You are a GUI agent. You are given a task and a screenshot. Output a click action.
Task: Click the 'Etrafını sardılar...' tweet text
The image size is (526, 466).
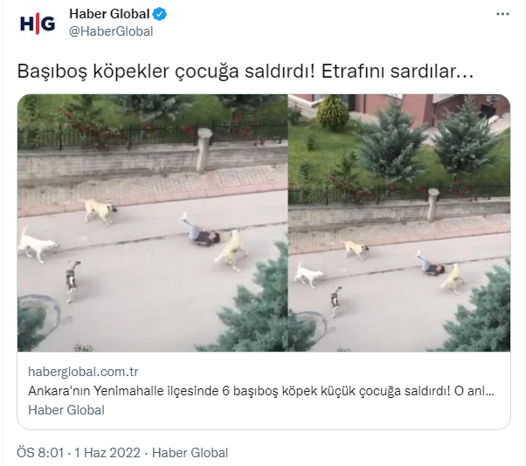click(x=398, y=71)
